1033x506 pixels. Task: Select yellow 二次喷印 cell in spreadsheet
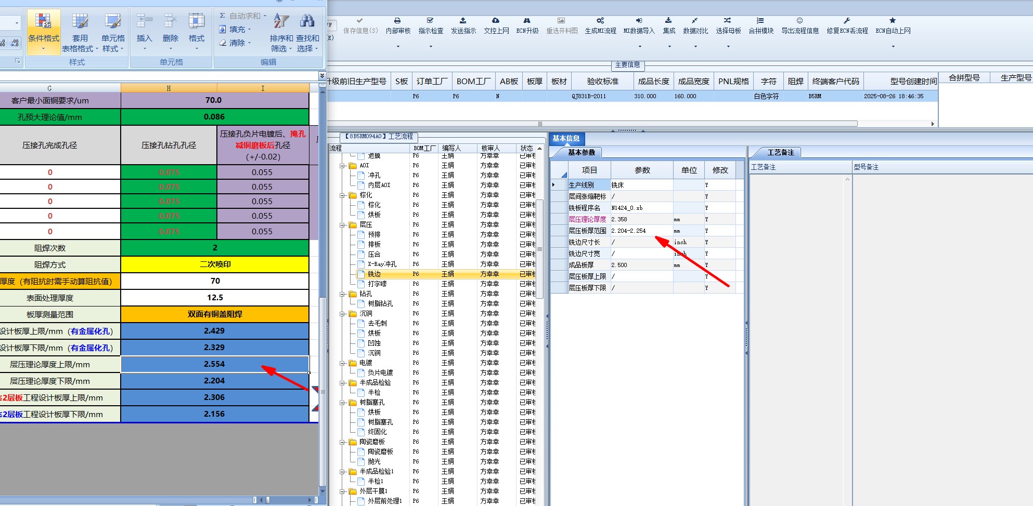(215, 264)
